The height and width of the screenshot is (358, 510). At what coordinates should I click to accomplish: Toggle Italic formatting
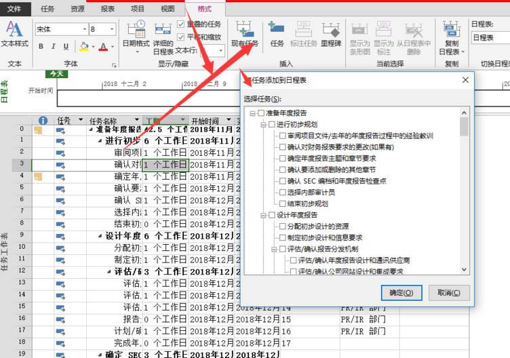53,47
